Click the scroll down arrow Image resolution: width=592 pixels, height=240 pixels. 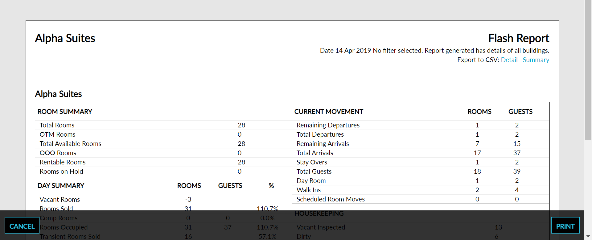pos(588,236)
